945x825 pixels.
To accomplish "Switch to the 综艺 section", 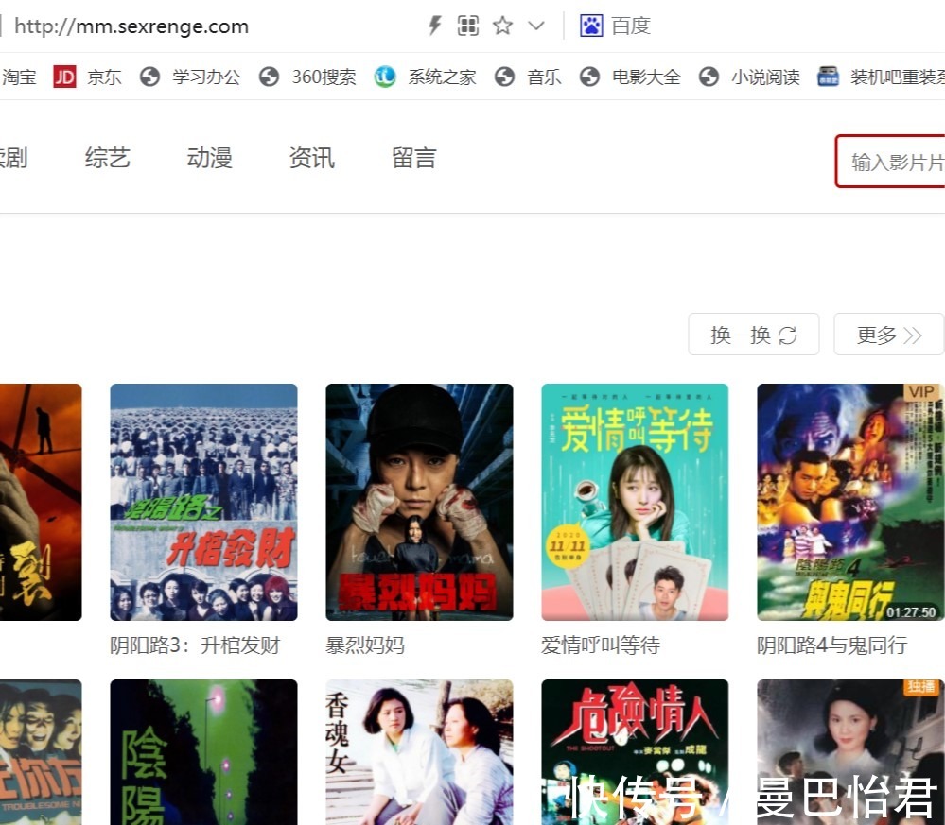I will [x=106, y=158].
